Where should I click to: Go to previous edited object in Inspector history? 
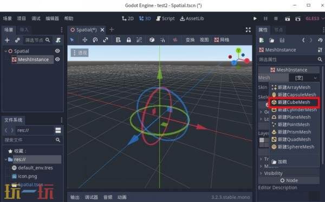303,40
